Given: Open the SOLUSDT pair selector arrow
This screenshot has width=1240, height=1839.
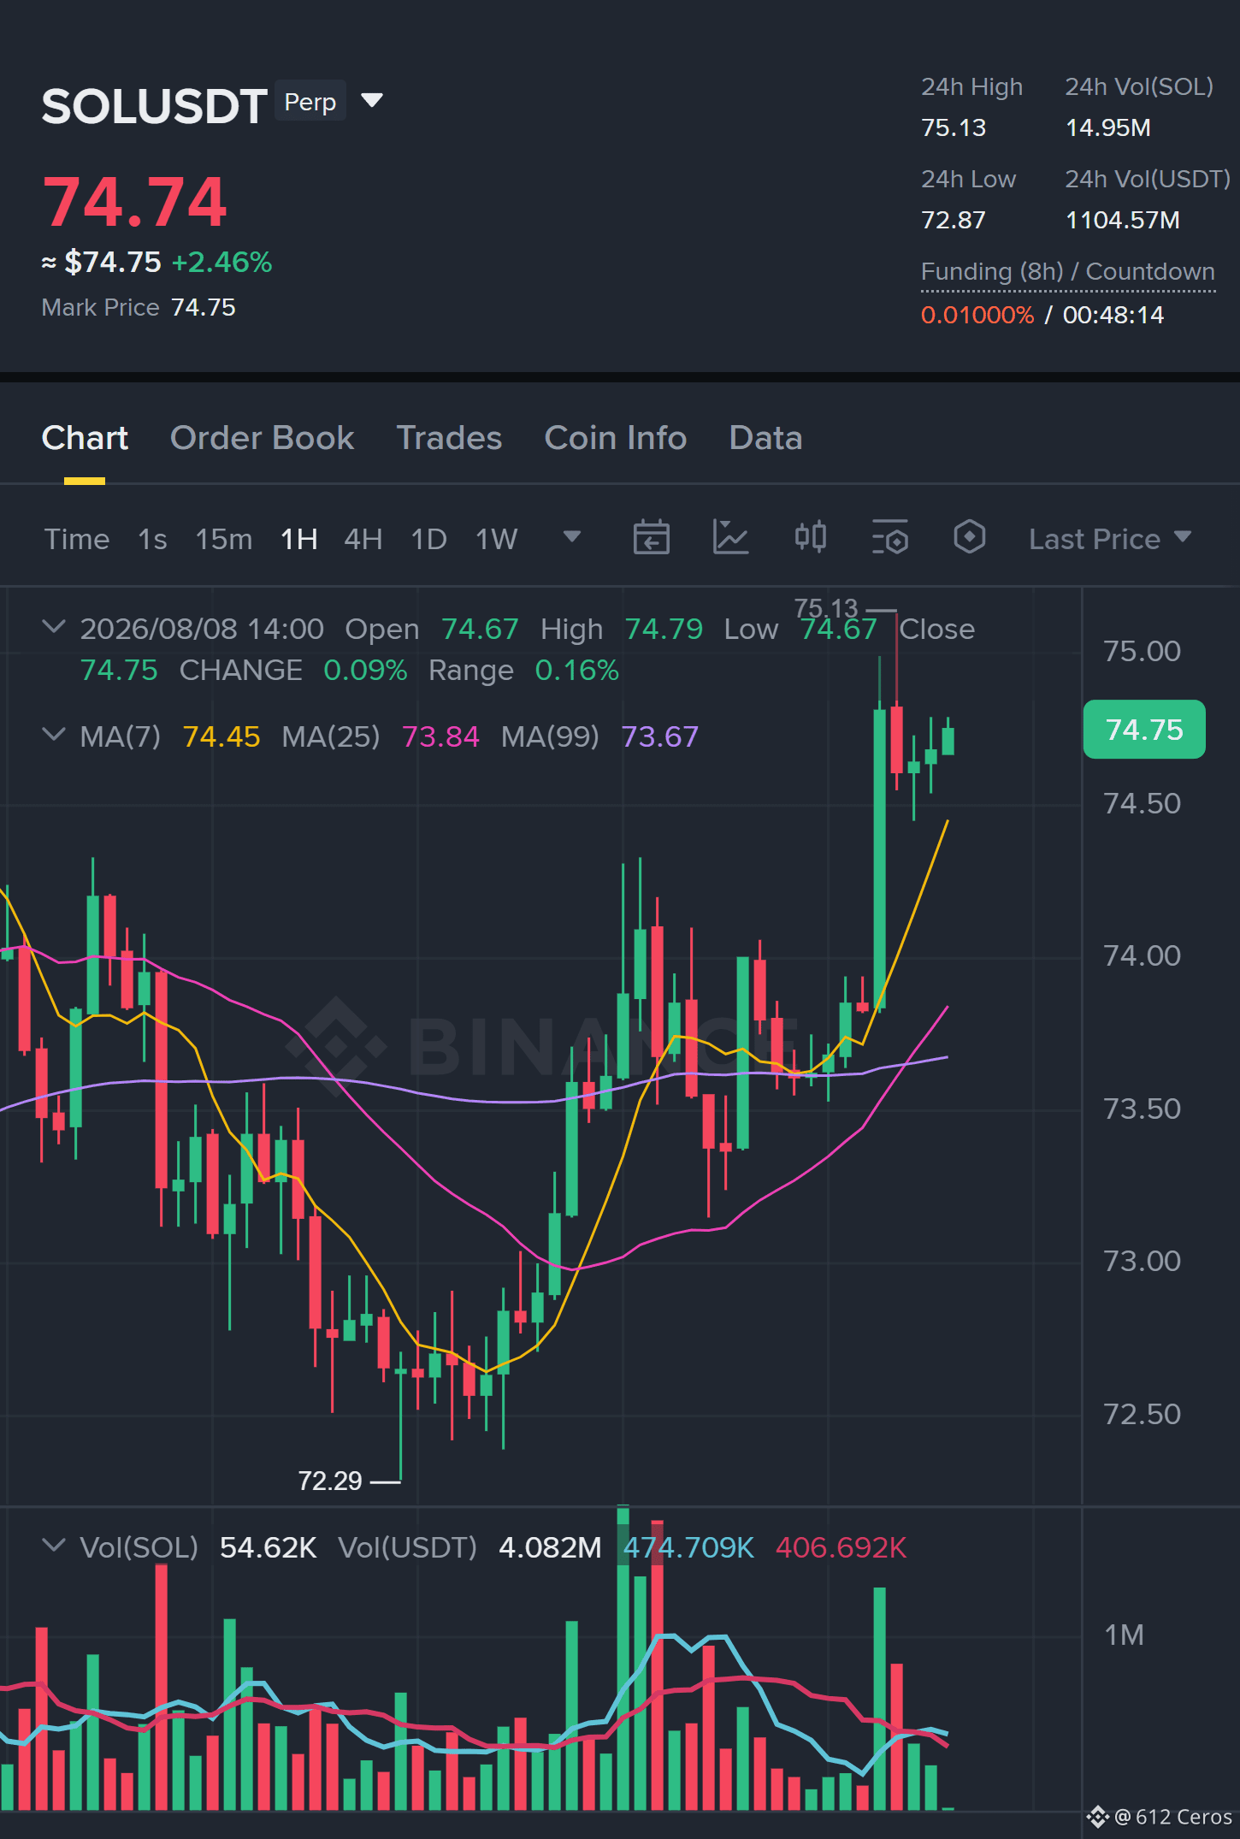Looking at the screenshot, I should point(372,101).
